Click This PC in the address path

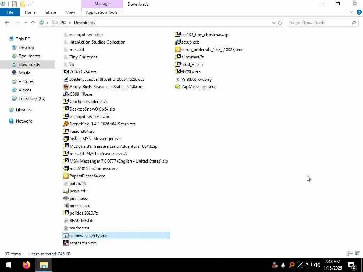click(x=58, y=23)
